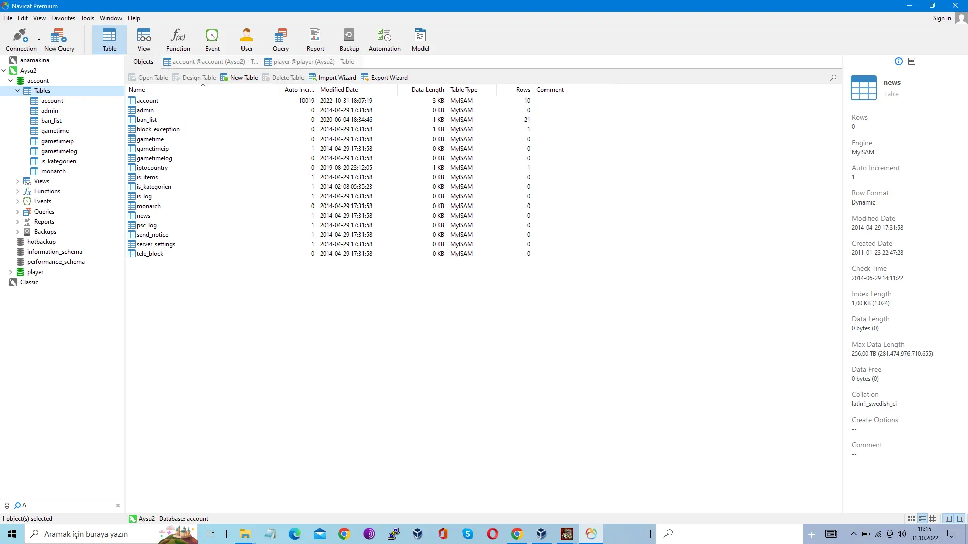Click the Report toolbar icon
Screen dimensions: 968x544
point(315,40)
